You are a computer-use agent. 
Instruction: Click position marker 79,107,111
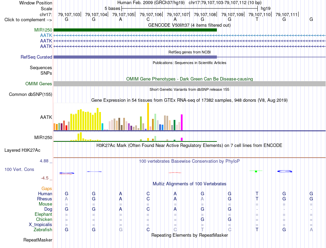click(x=287, y=14)
